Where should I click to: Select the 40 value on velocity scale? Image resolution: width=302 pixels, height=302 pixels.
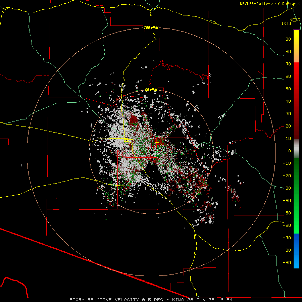coord(288,101)
